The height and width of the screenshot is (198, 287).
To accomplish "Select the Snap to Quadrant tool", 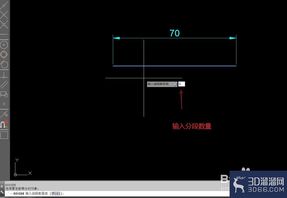I will [x=4, y=54].
